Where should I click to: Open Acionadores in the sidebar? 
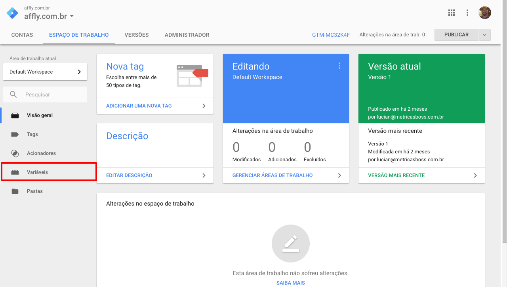tap(41, 153)
